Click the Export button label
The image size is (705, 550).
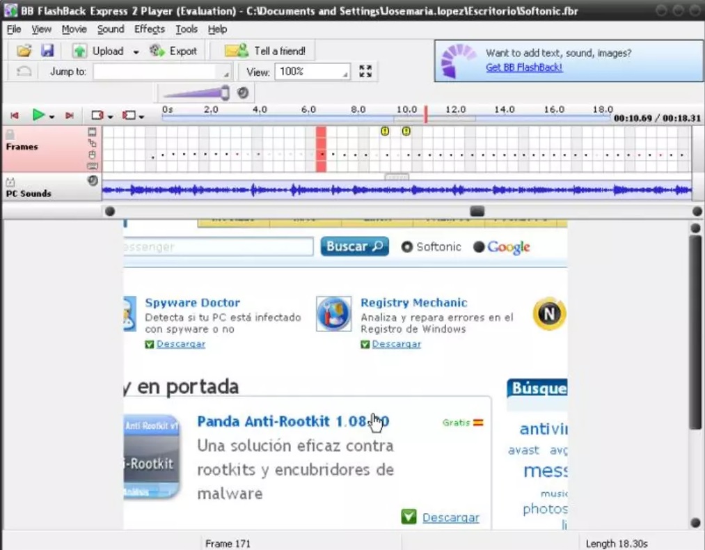tap(183, 51)
